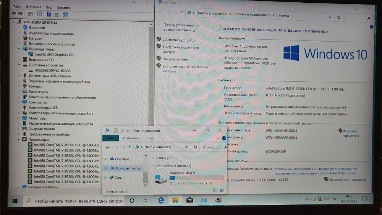Click refresh button in Explorer address bar

click(195, 147)
